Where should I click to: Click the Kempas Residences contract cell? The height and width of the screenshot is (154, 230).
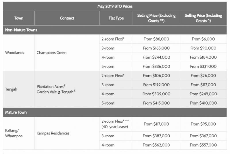click(53, 133)
